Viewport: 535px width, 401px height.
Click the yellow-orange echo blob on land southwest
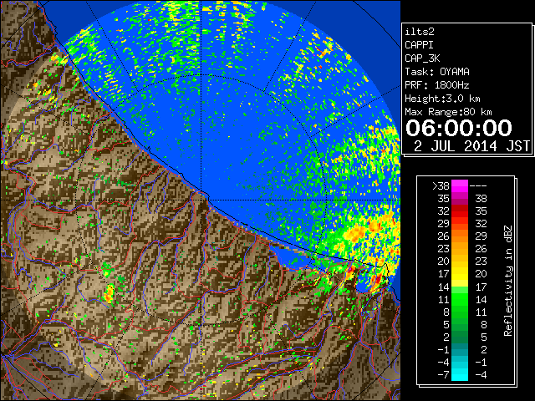pyautogui.click(x=109, y=294)
